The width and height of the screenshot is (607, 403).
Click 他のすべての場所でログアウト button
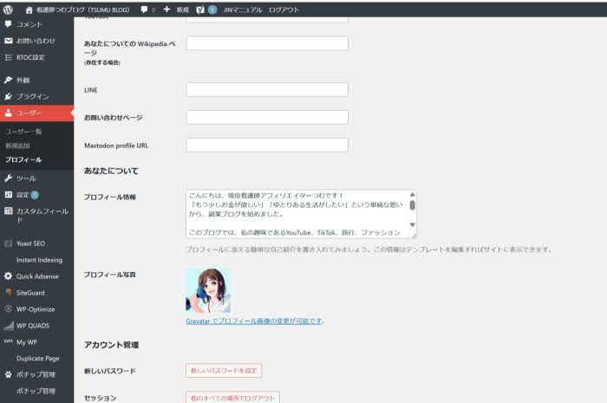232,397
